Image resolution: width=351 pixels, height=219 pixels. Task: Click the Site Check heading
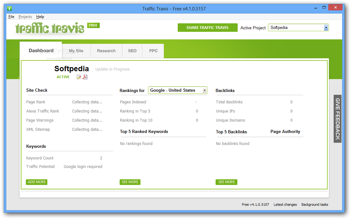37,90
